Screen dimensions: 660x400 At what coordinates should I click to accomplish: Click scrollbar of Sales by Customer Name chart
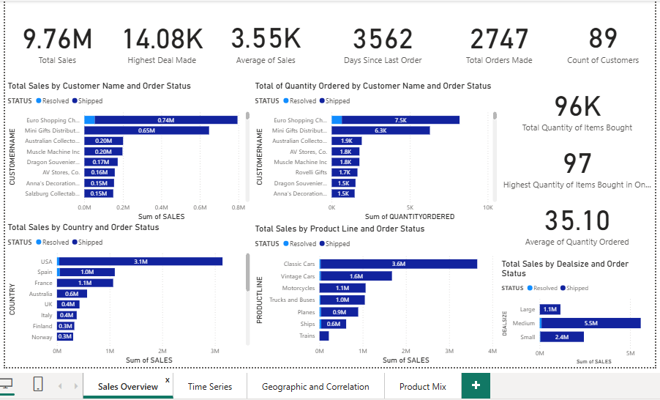tap(247, 115)
